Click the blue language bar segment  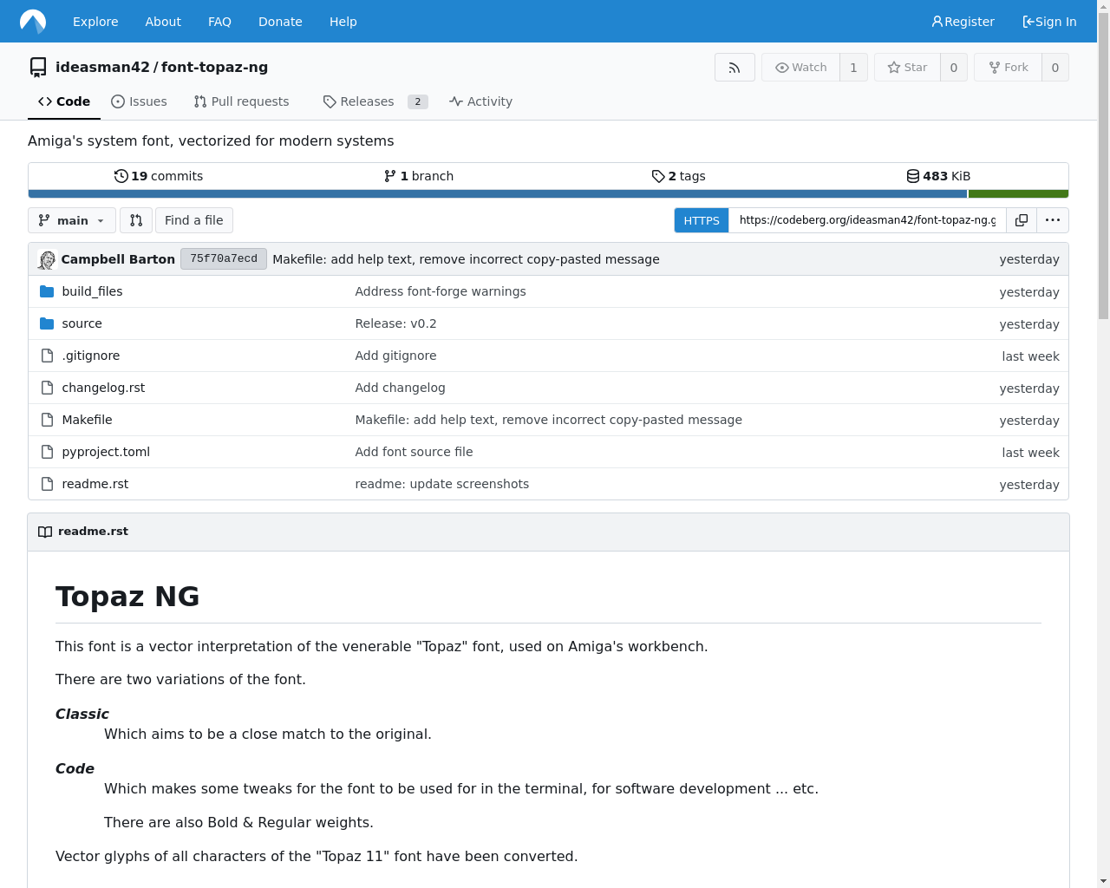tap(498, 194)
